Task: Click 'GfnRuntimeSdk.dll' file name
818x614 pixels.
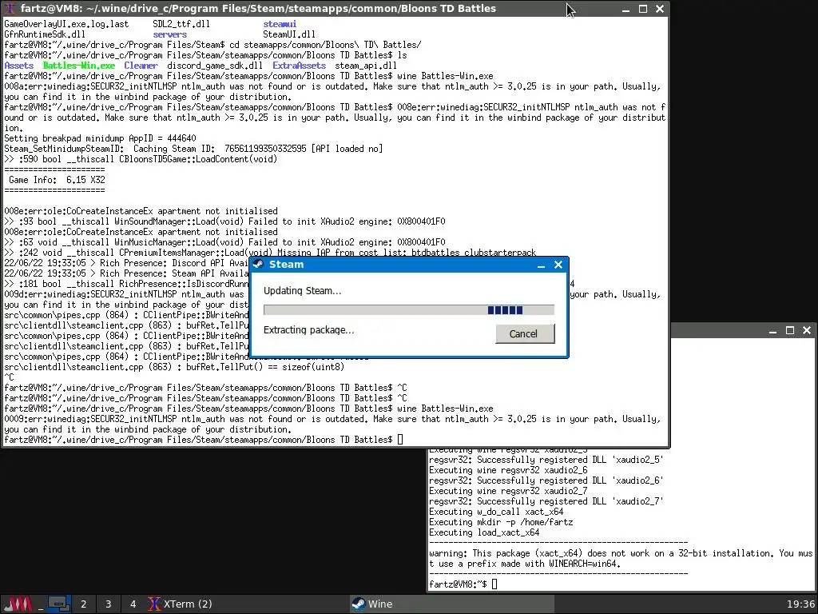Action: (x=45, y=34)
